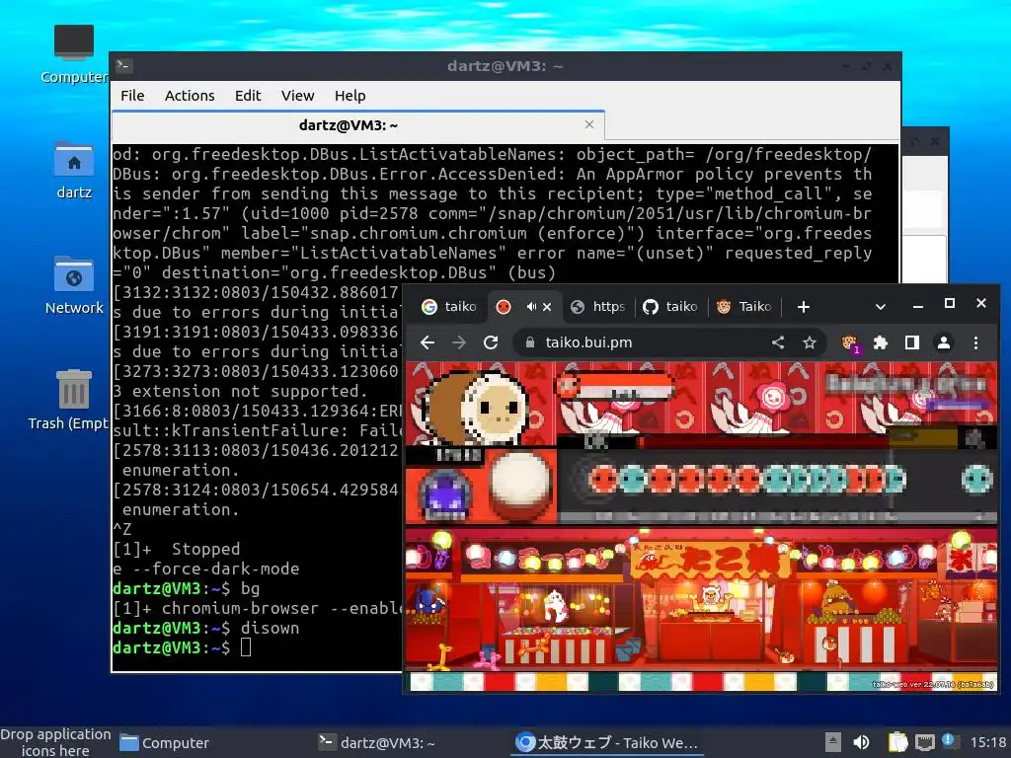1011x758 pixels.
Task: Close the dartz@VM3 terminal tab
Action: [589, 124]
